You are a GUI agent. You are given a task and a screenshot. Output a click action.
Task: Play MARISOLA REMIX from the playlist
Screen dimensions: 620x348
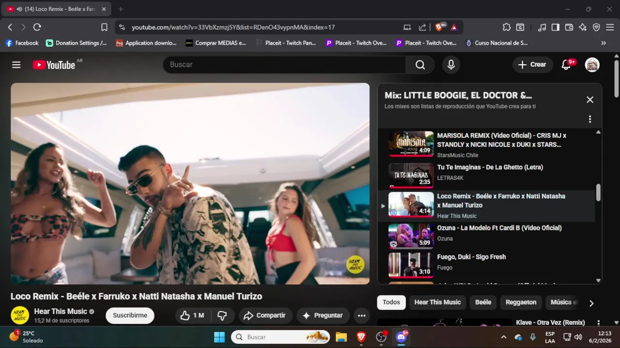[487, 144]
